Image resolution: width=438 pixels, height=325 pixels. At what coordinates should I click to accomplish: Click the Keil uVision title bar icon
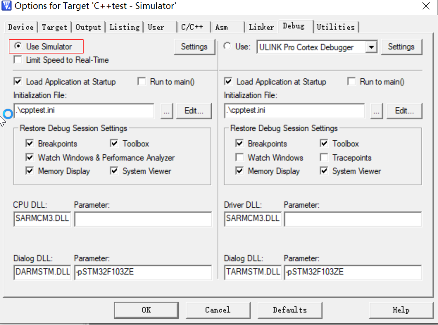(x=7, y=6)
